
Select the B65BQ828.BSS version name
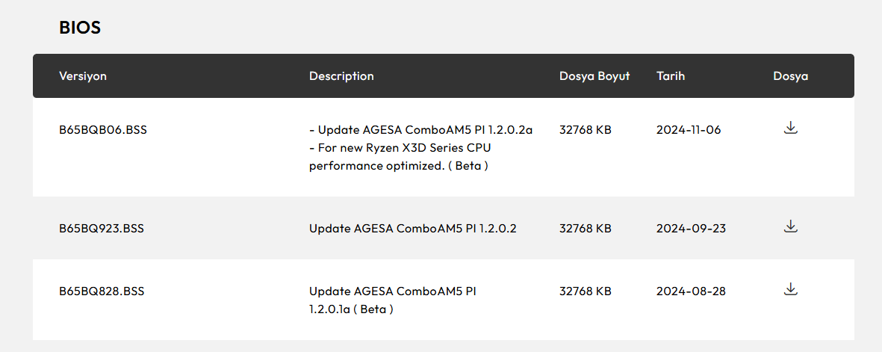point(102,291)
